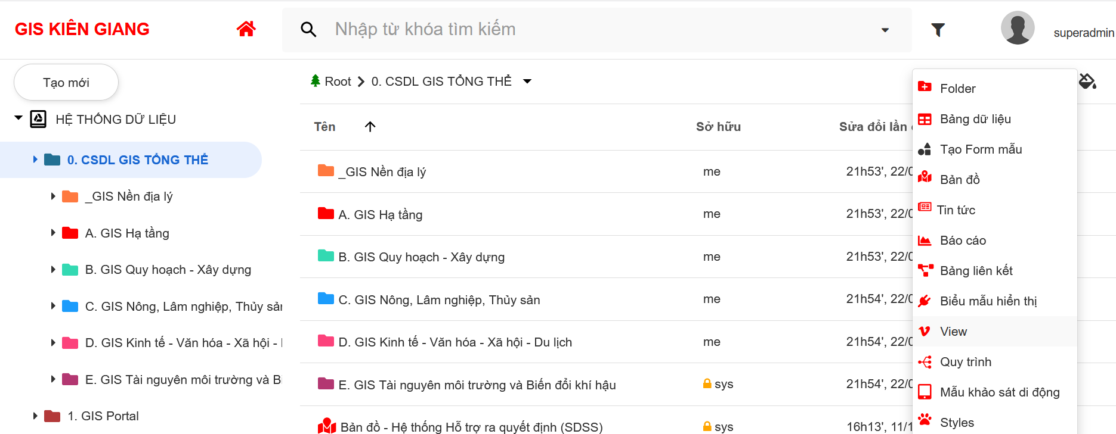Viewport: 1116px width, 434px height.
Task: Collapse the HỆ THỐNG DỮ LIỆU tree
Action: [18, 118]
